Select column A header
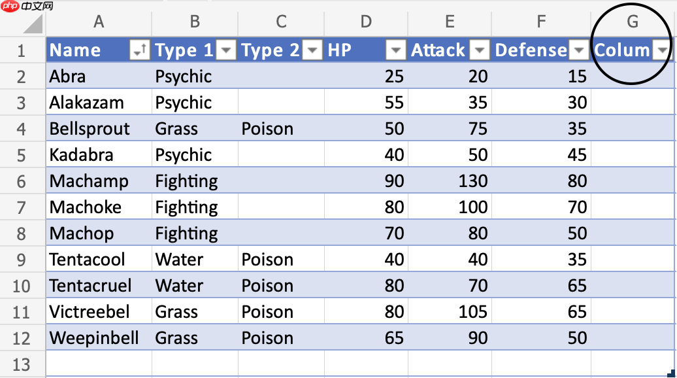677x378 pixels. click(99, 21)
